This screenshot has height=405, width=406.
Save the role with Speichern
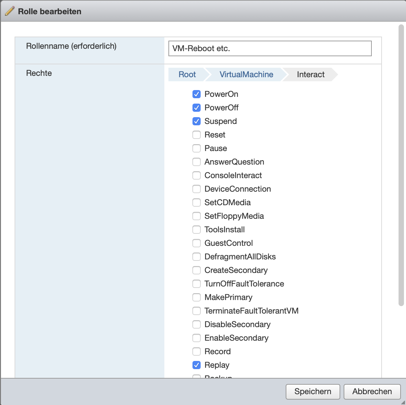pos(313,391)
